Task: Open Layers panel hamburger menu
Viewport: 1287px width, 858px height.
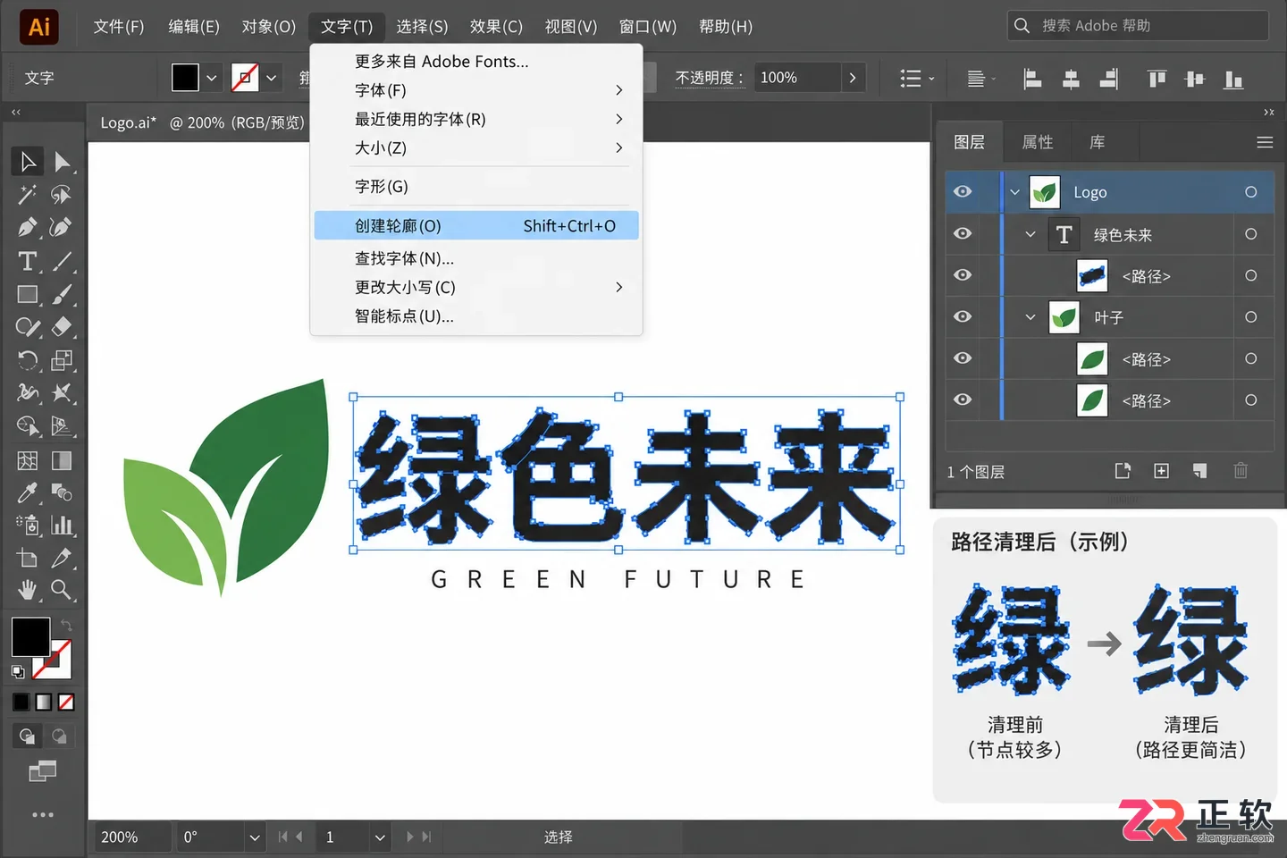Action: [x=1264, y=142]
